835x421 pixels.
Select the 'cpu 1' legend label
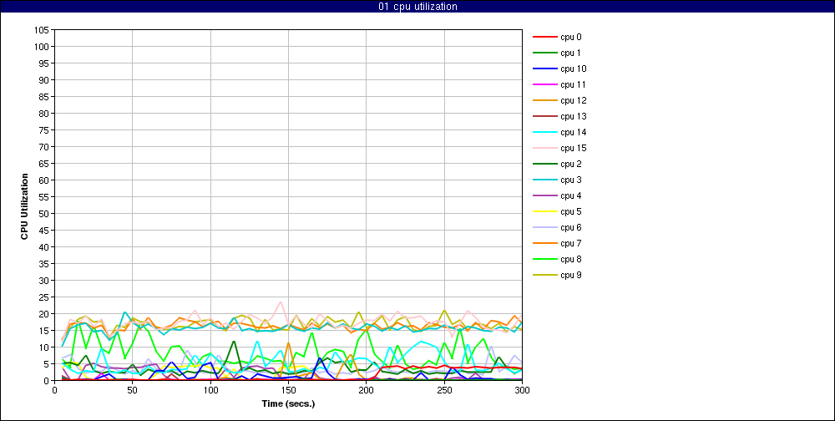tap(571, 53)
